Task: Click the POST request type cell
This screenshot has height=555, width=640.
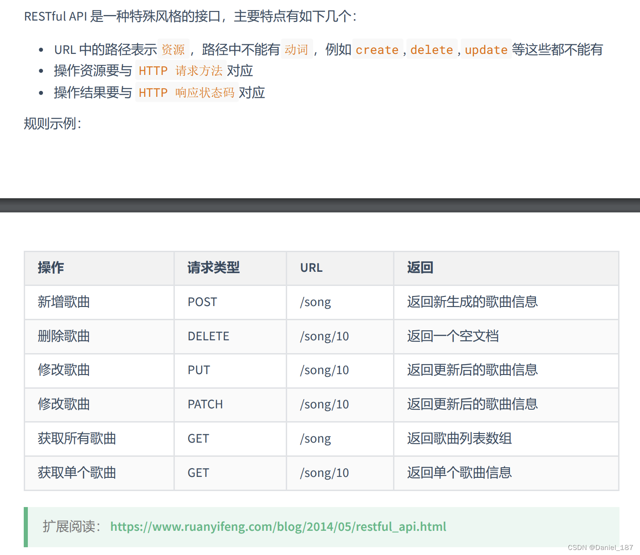Action: point(230,302)
